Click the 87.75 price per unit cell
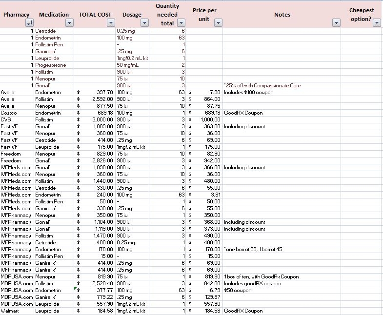Screen dimensions: 383x315 204,106
